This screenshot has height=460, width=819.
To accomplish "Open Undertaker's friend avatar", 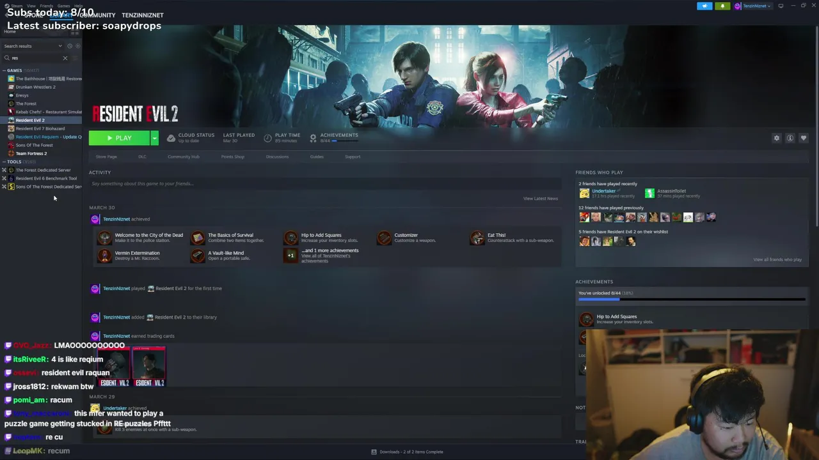I will 584,193.
